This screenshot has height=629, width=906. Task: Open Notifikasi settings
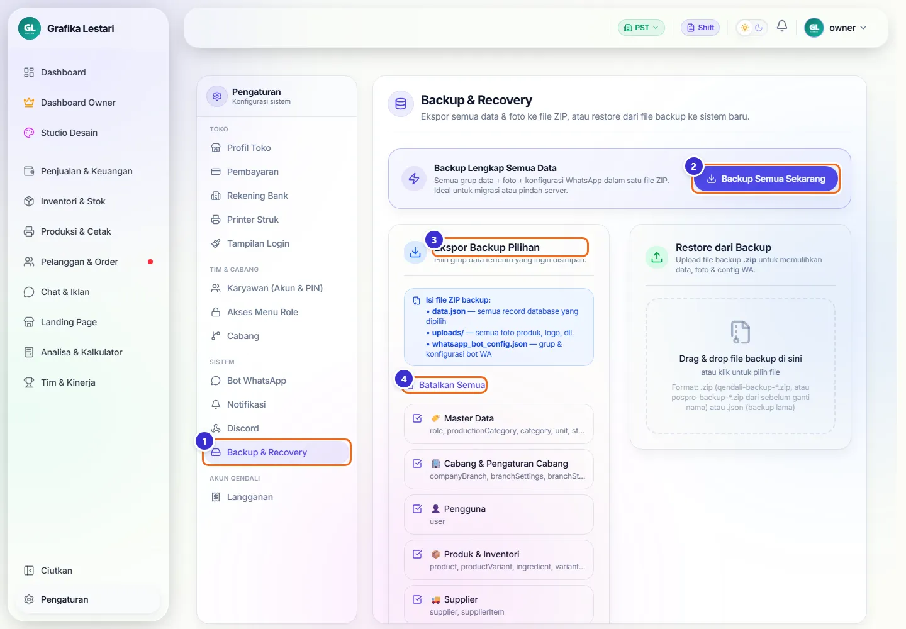[277, 404]
